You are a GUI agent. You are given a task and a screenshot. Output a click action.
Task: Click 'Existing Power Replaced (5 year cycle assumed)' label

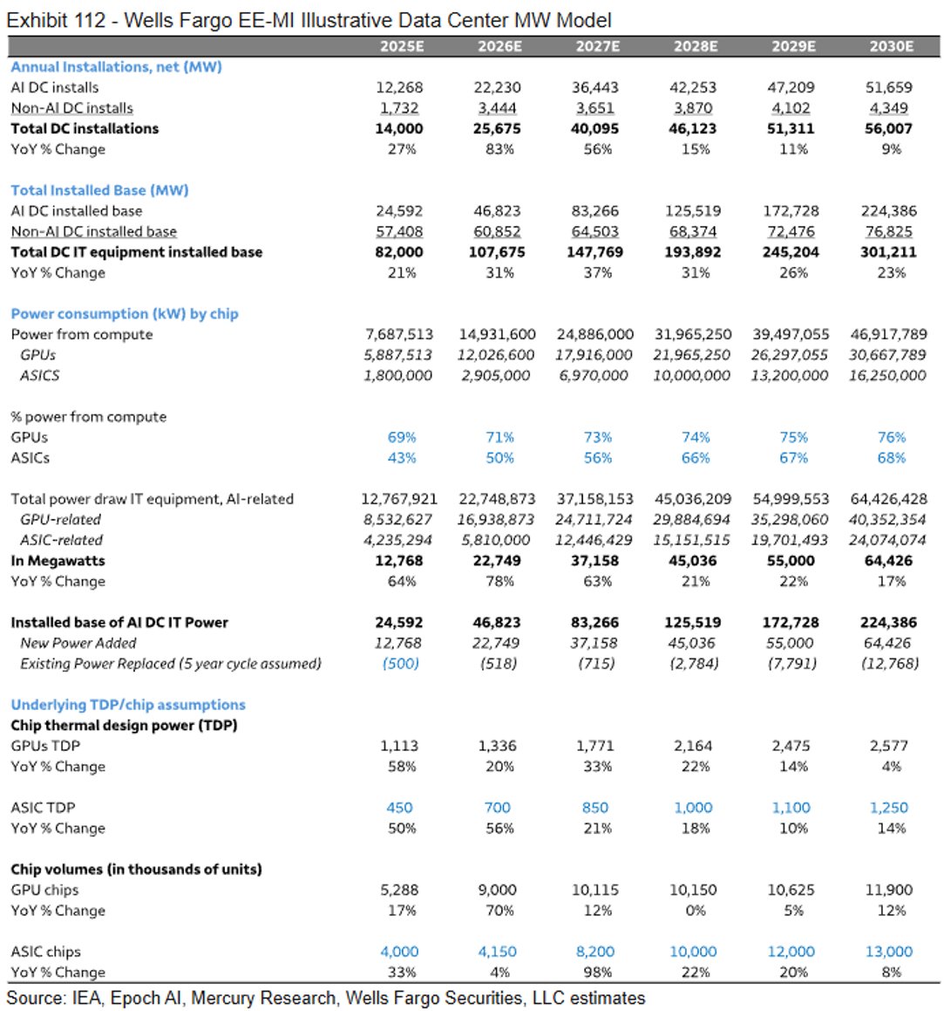click(x=170, y=664)
